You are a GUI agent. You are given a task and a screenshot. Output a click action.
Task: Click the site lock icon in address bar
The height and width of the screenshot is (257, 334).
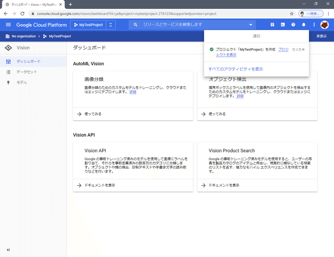[33, 14]
